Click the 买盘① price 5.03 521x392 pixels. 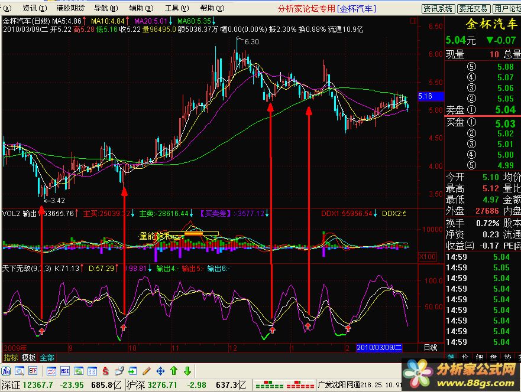pos(506,124)
